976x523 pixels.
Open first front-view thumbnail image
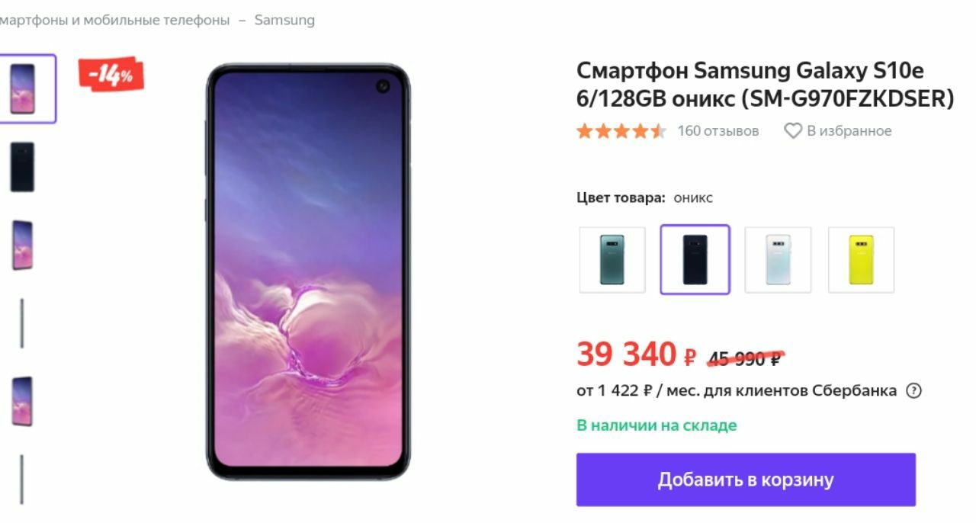(23, 88)
